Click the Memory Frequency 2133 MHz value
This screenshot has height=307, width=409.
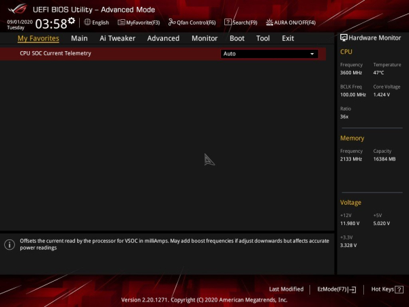point(351,159)
